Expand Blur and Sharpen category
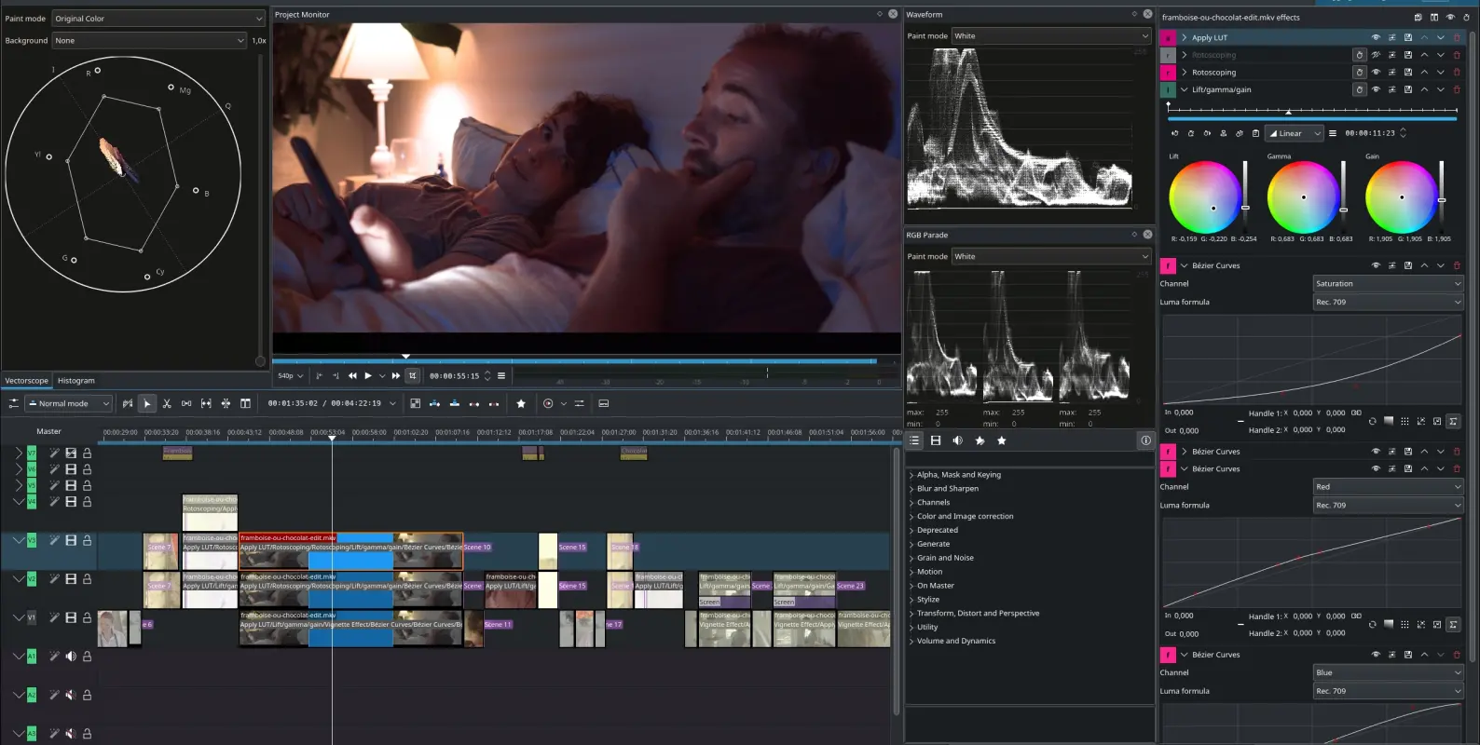The width and height of the screenshot is (1480, 745). [911, 489]
